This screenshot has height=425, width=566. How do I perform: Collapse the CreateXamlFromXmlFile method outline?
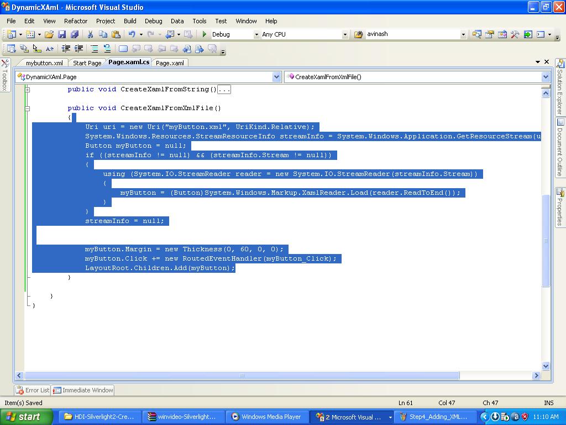point(28,108)
